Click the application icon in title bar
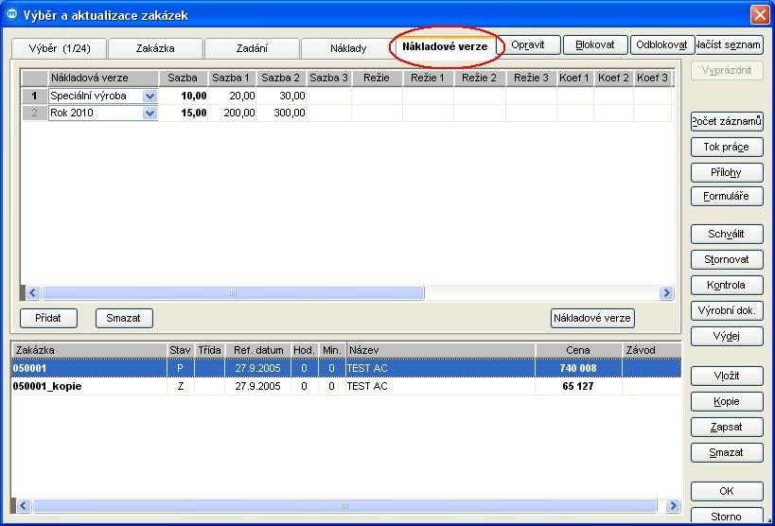The image size is (775, 526). [10, 14]
